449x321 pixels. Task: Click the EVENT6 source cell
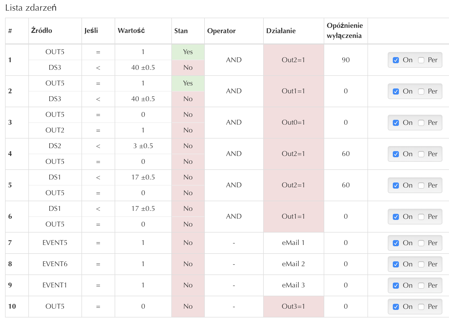[55, 264]
